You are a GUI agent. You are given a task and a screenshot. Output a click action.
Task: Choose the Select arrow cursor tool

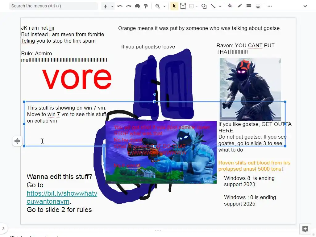pos(174,6)
